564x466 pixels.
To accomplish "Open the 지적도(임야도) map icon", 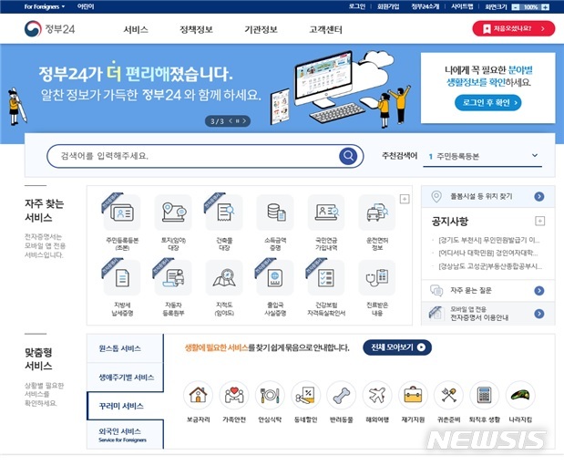I will pos(224,277).
